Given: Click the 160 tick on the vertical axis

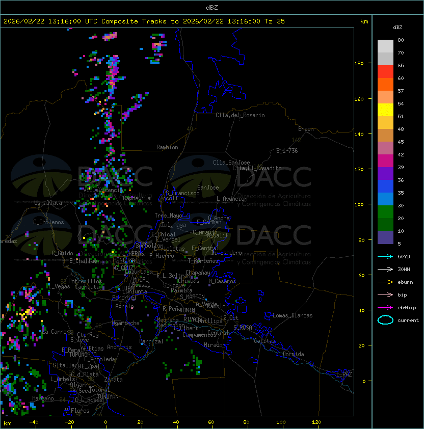Looking at the screenshot, I should click(359, 99).
